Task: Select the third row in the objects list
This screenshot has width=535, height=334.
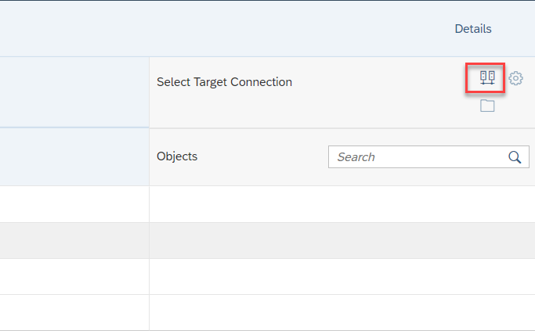Action: 342,277
